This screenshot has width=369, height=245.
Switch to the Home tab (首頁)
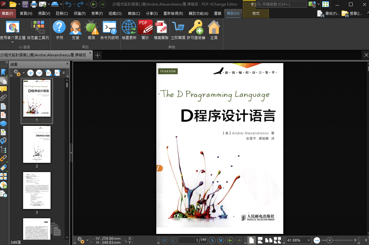click(26, 14)
